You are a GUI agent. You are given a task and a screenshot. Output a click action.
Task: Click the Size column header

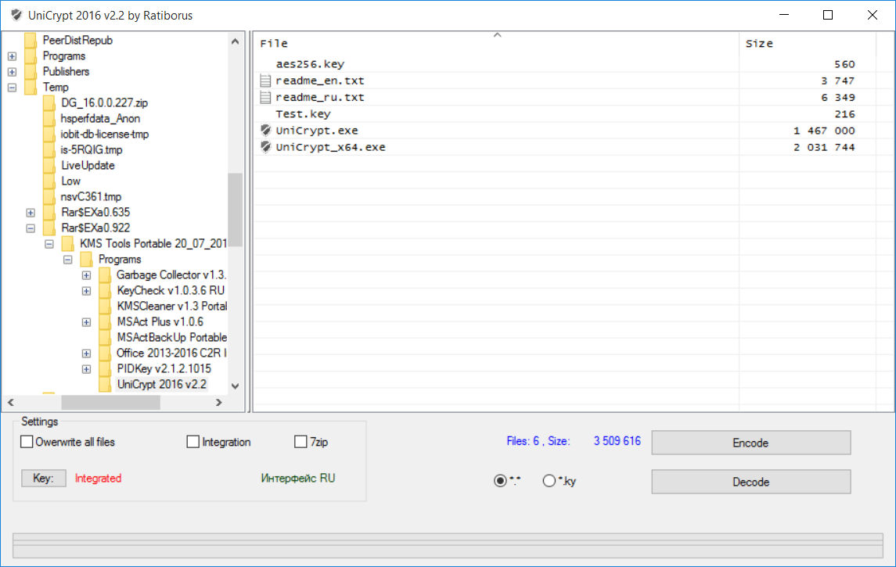coord(759,43)
